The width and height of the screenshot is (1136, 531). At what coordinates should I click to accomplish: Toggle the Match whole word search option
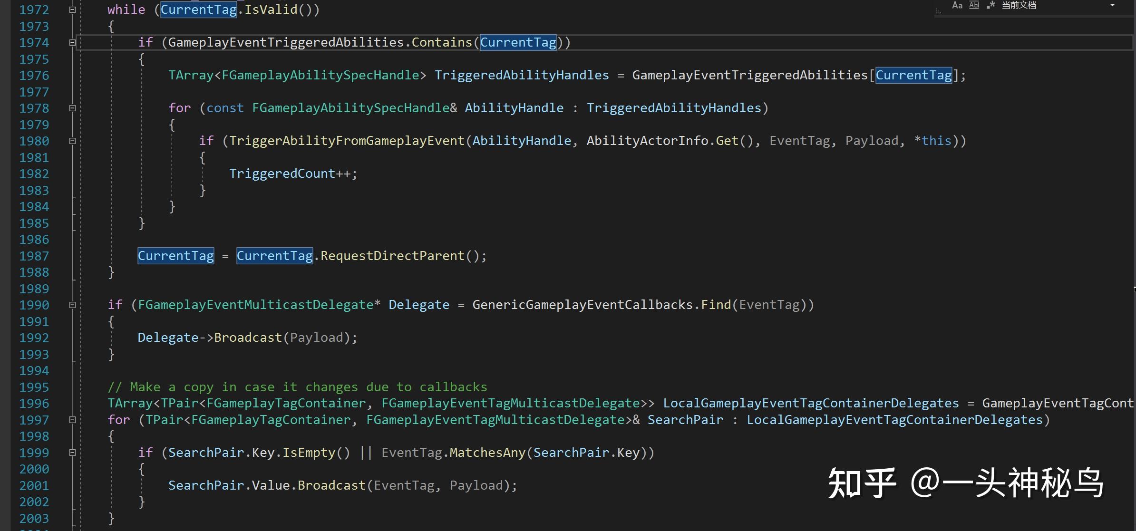coord(974,5)
